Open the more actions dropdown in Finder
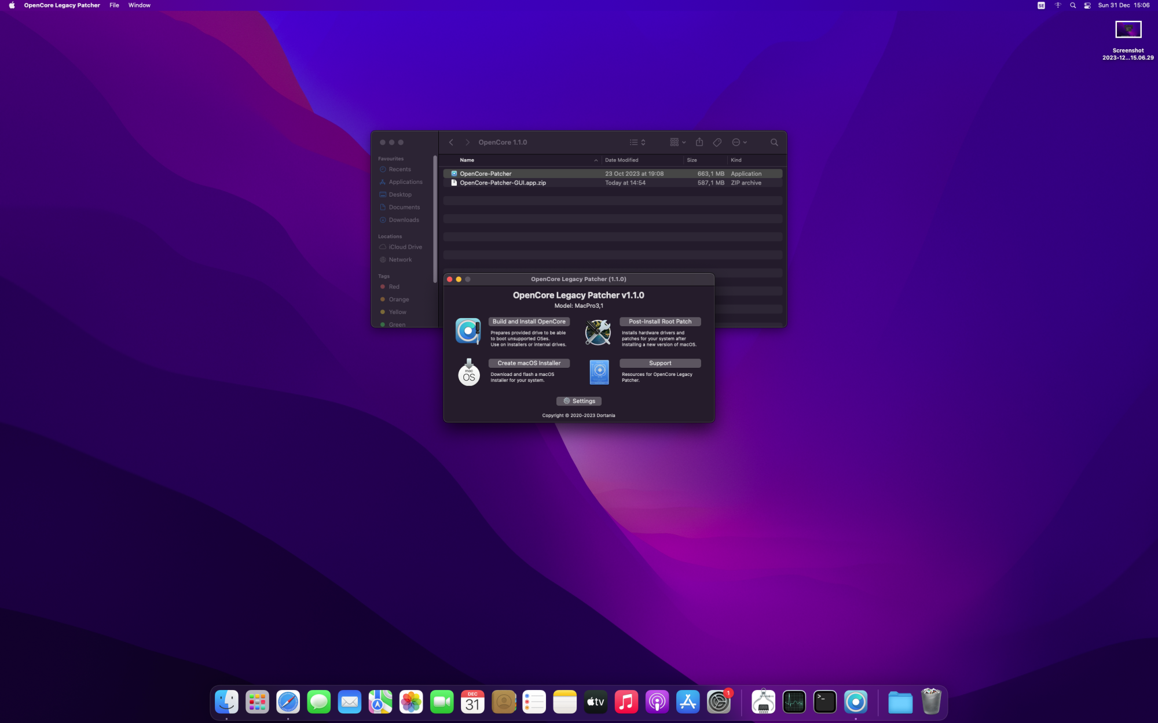Image resolution: width=1158 pixels, height=723 pixels. point(738,142)
